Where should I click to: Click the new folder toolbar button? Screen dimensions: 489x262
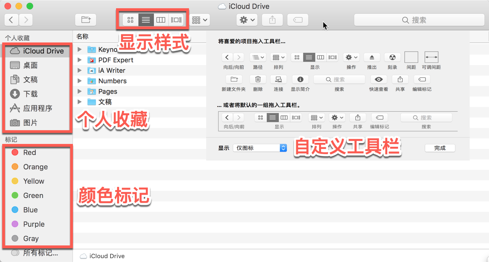pyautogui.click(x=86, y=20)
